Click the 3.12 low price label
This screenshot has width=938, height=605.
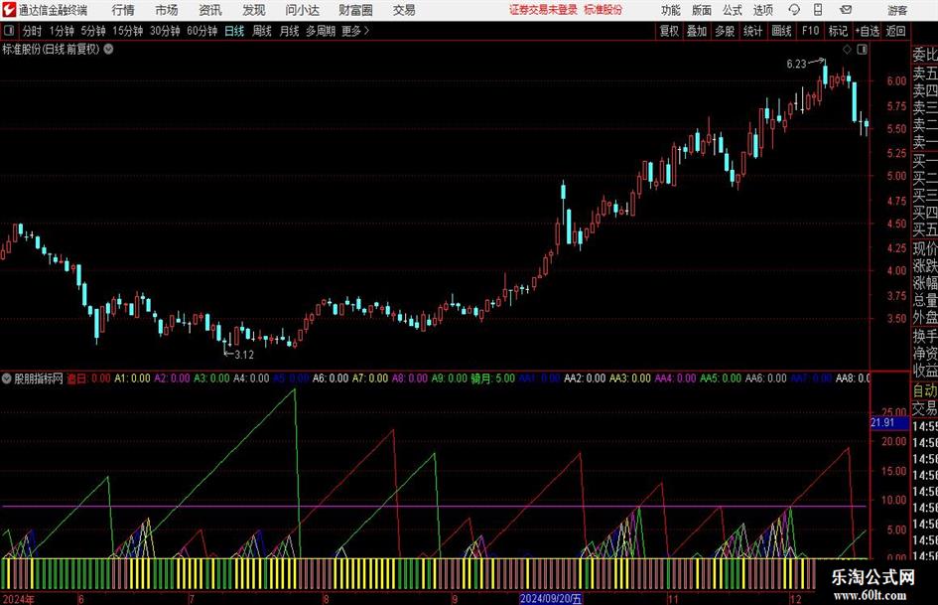(244, 355)
